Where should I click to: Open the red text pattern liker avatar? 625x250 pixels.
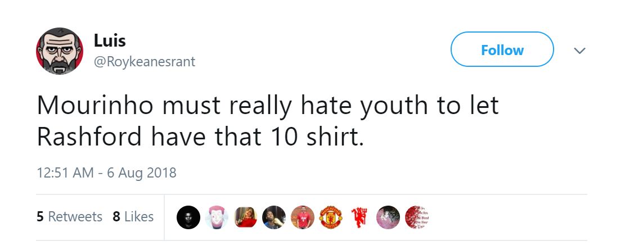(x=416, y=217)
